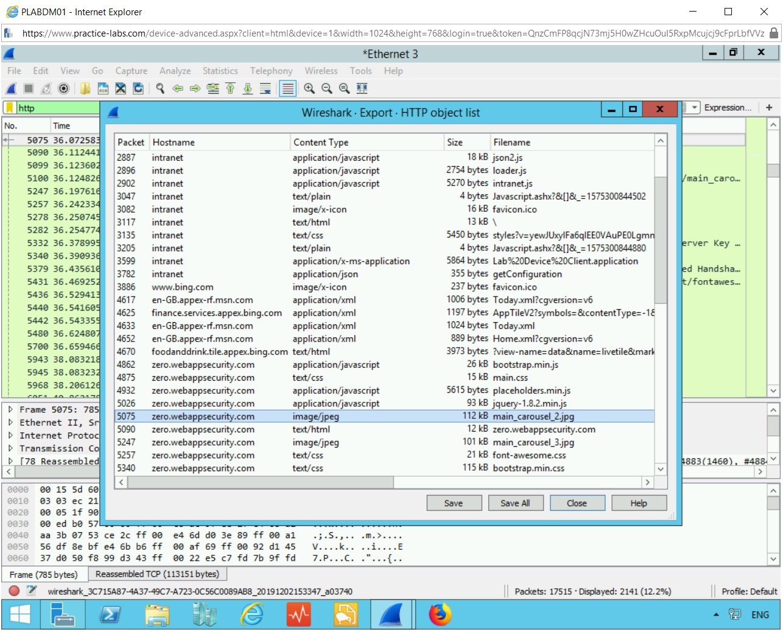
Task: Close this capture file icon
Action: point(121,89)
